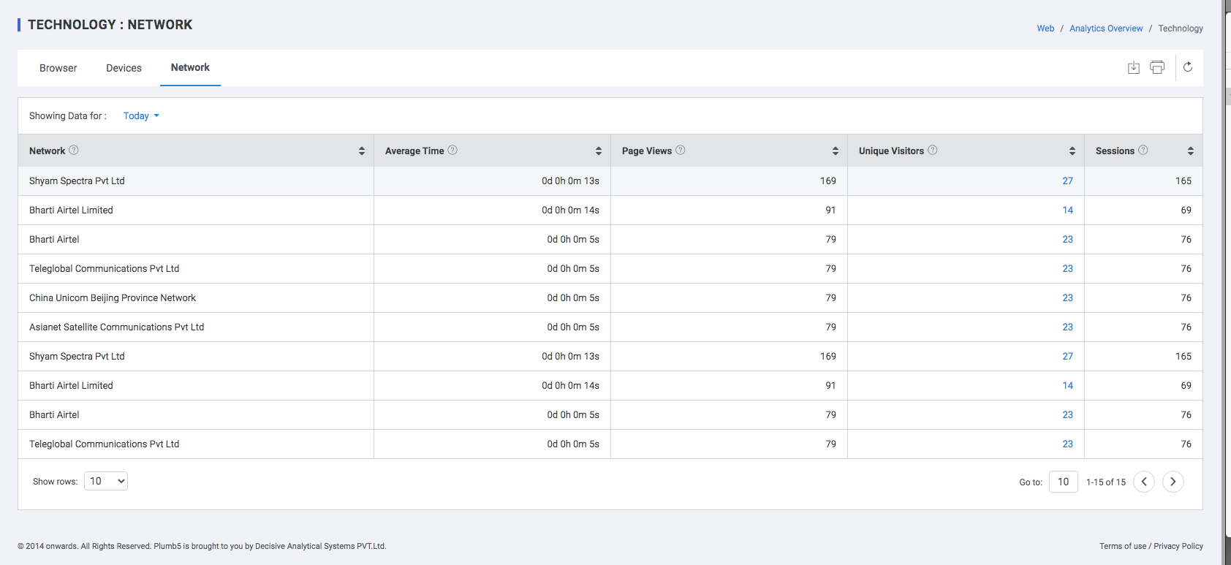The height and width of the screenshot is (565, 1231).
Task: Click average time for China Unicom row
Action: click(573, 297)
